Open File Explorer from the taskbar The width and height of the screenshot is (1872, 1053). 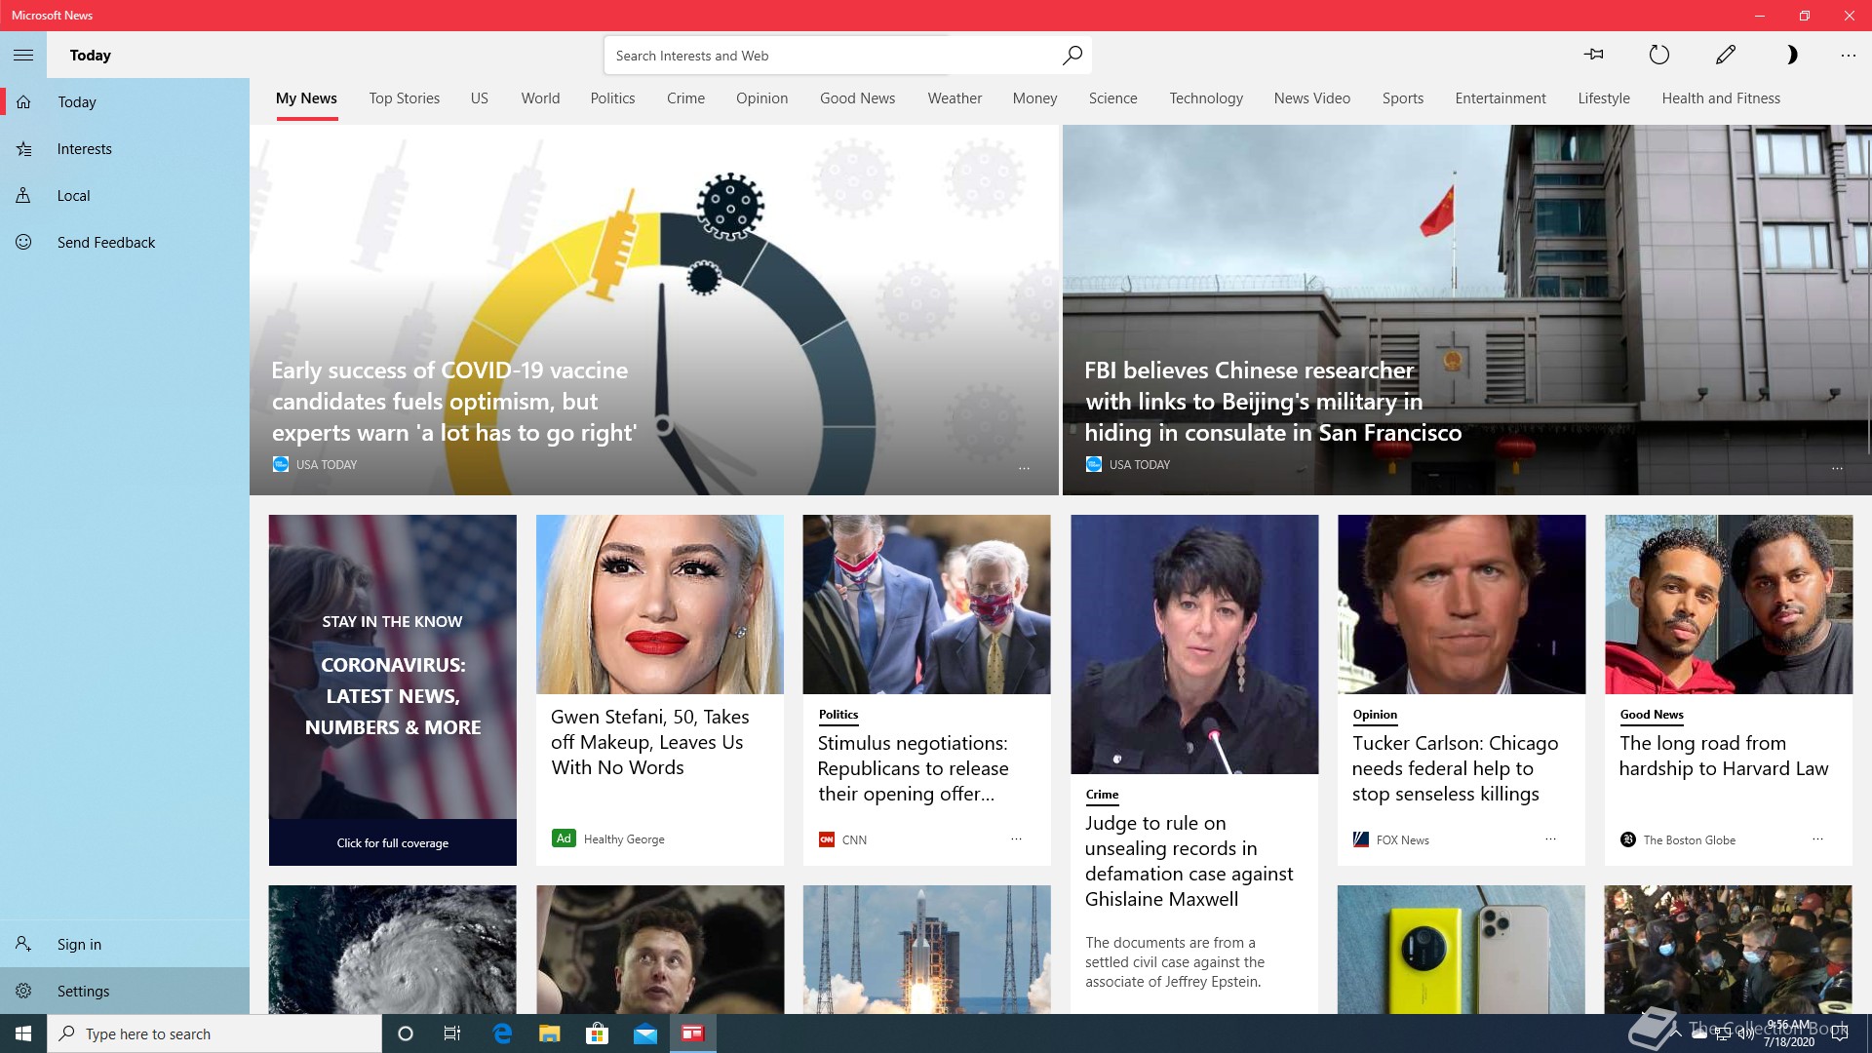(550, 1033)
